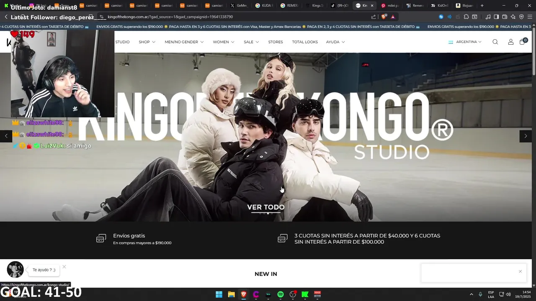536x301 pixels.
Task: Click the VER TODO hero button
Action: 266,207
